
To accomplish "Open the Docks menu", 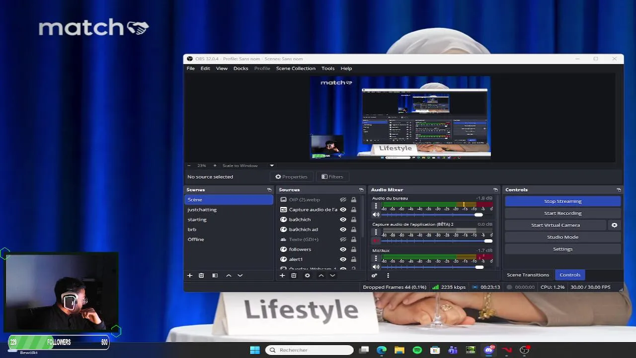I will (241, 69).
